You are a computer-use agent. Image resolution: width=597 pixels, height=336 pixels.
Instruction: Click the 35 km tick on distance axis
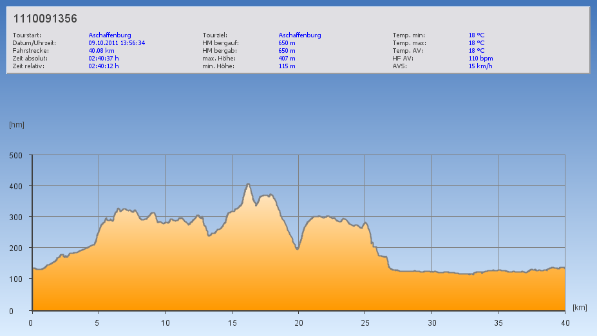tap(498, 322)
